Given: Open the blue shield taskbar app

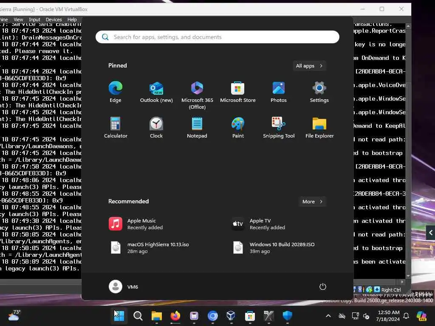Looking at the screenshot, I should [x=288, y=316].
